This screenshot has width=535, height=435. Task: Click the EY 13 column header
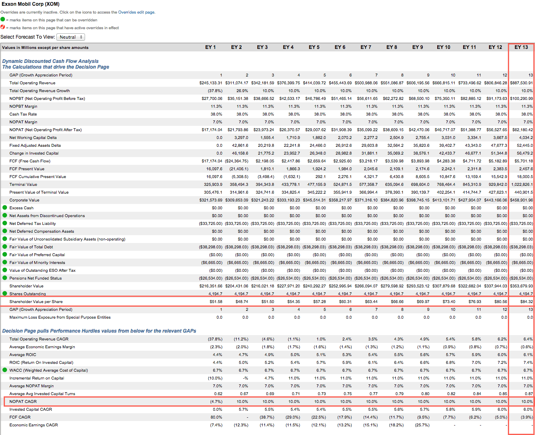pos(521,47)
